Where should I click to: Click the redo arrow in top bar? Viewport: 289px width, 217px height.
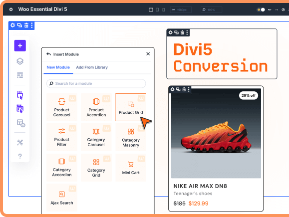[277, 9]
